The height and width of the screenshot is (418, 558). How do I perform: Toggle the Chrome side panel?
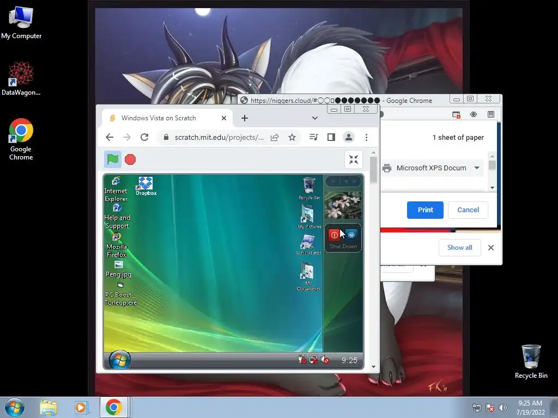pyautogui.click(x=331, y=137)
